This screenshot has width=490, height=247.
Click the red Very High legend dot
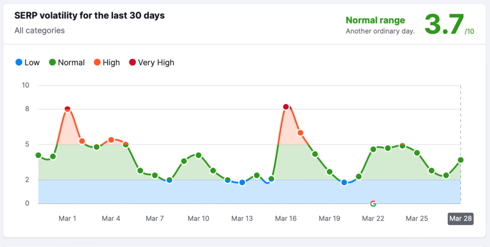133,63
